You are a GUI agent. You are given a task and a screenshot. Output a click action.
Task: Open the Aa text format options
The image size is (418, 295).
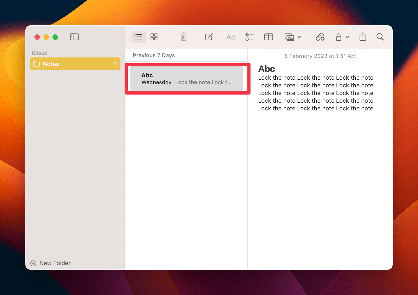231,37
